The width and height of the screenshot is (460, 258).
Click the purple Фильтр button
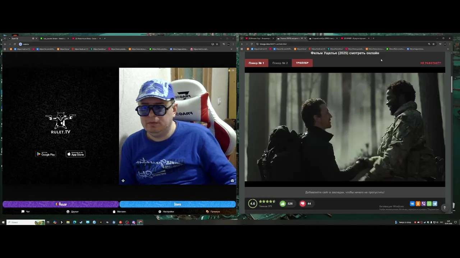(61, 204)
